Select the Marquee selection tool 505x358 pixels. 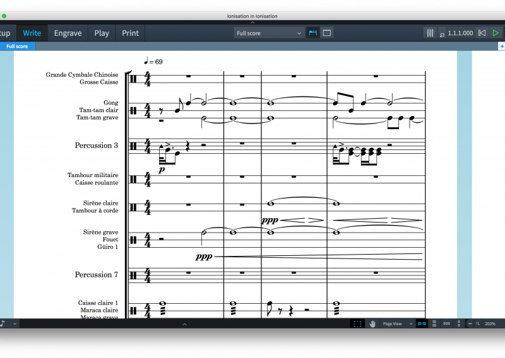click(x=357, y=323)
